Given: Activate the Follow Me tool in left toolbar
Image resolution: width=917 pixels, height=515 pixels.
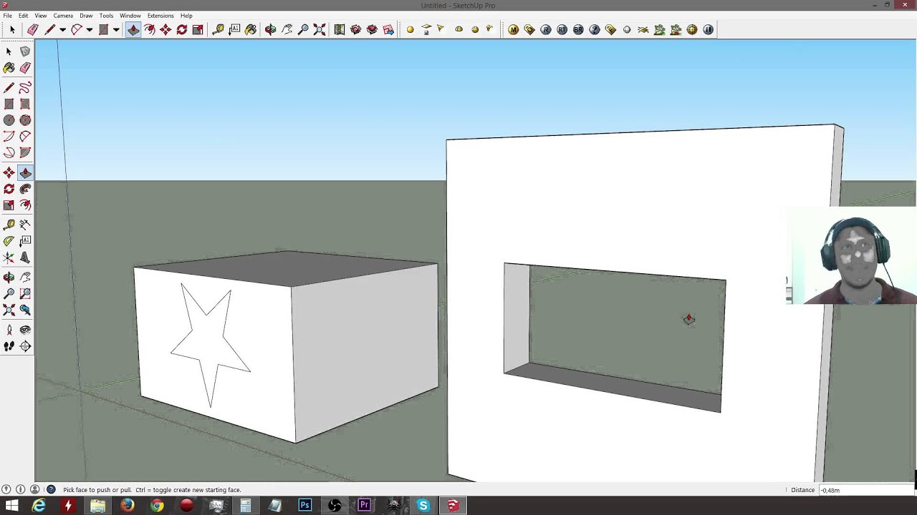Looking at the screenshot, I should pos(25,189).
